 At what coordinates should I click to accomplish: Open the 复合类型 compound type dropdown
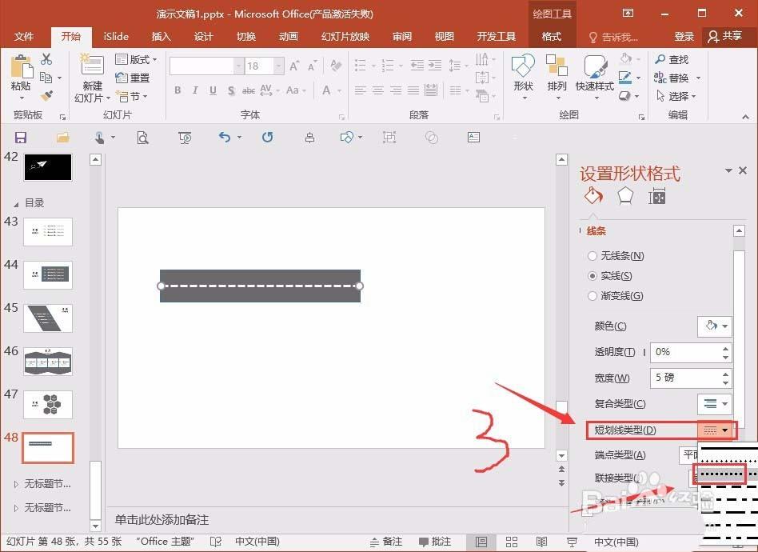pyautogui.click(x=715, y=404)
